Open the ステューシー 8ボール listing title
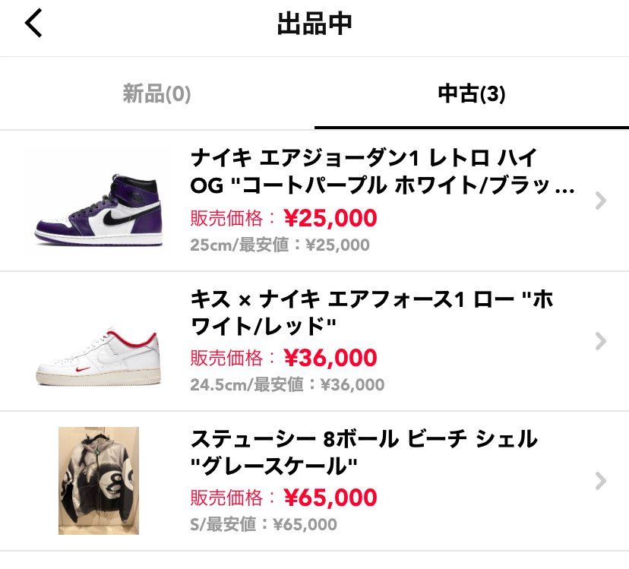 [363, 451]
